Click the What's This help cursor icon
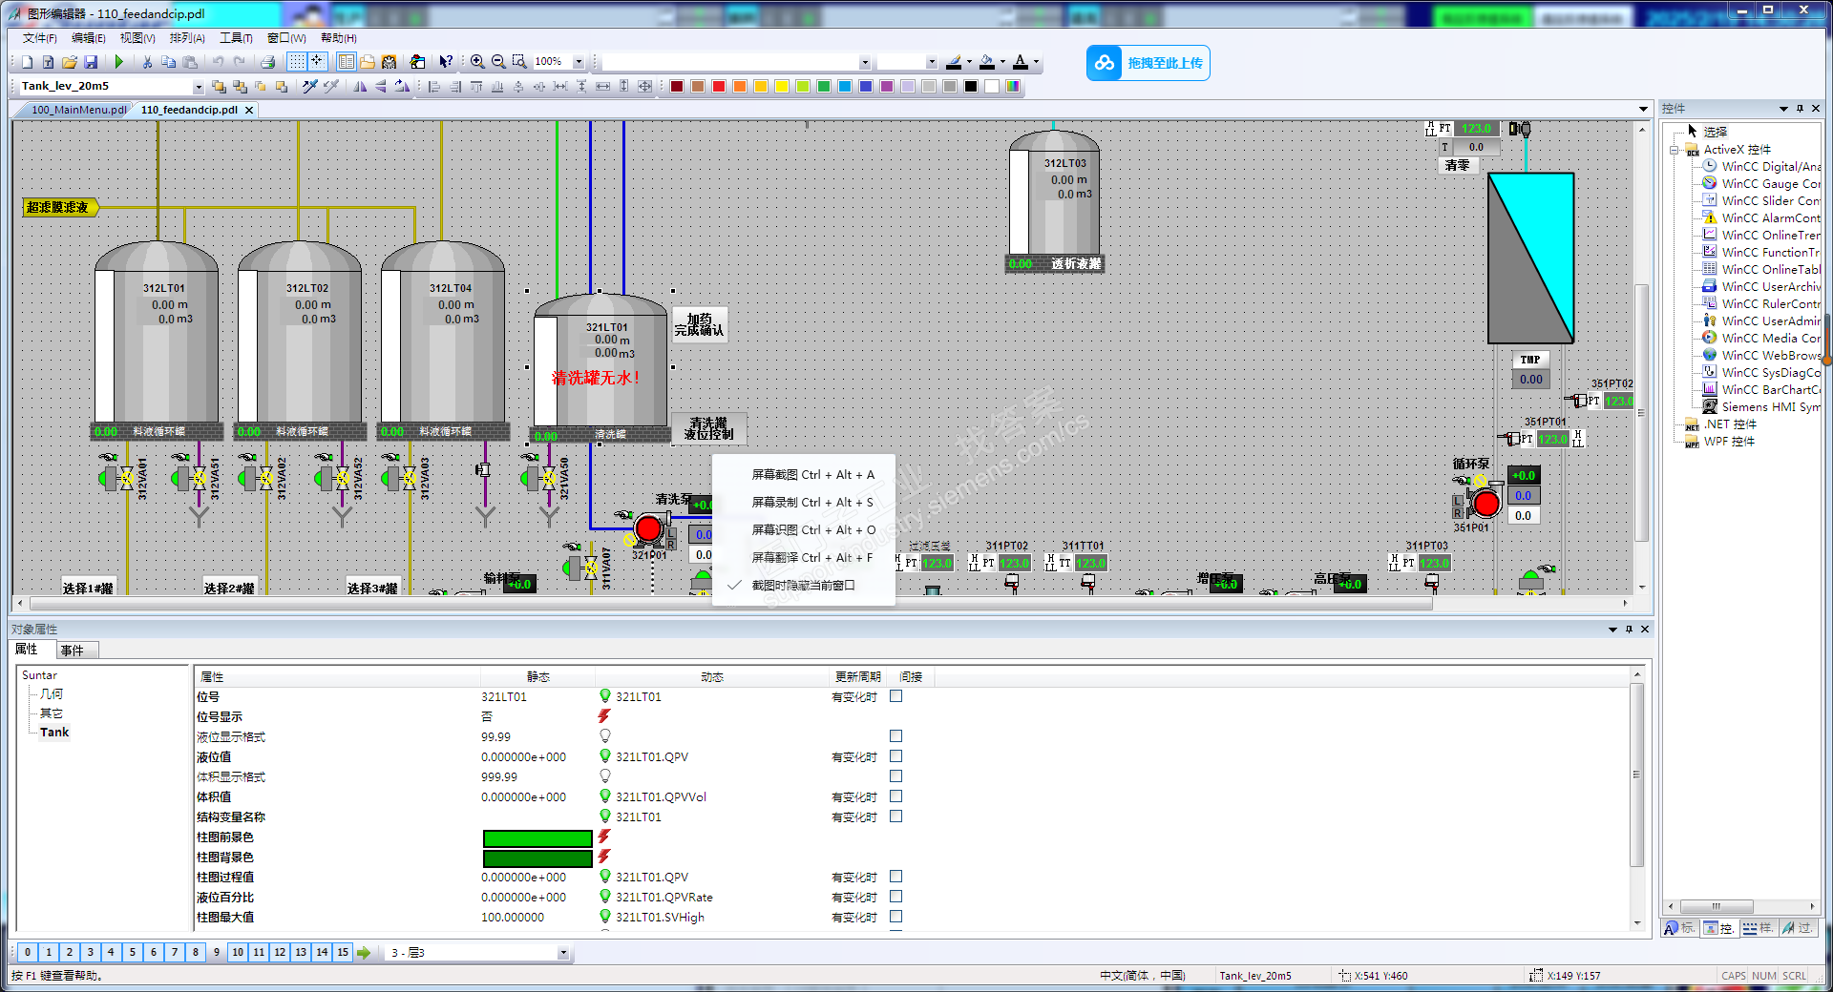The image size is (1833, 992). pos(446,62)
